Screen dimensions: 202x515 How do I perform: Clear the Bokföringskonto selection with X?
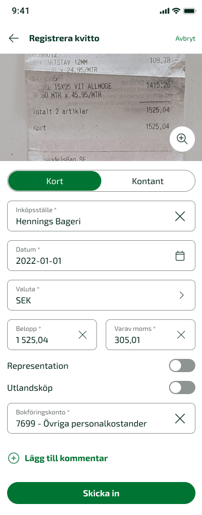(x=180, y=418)
